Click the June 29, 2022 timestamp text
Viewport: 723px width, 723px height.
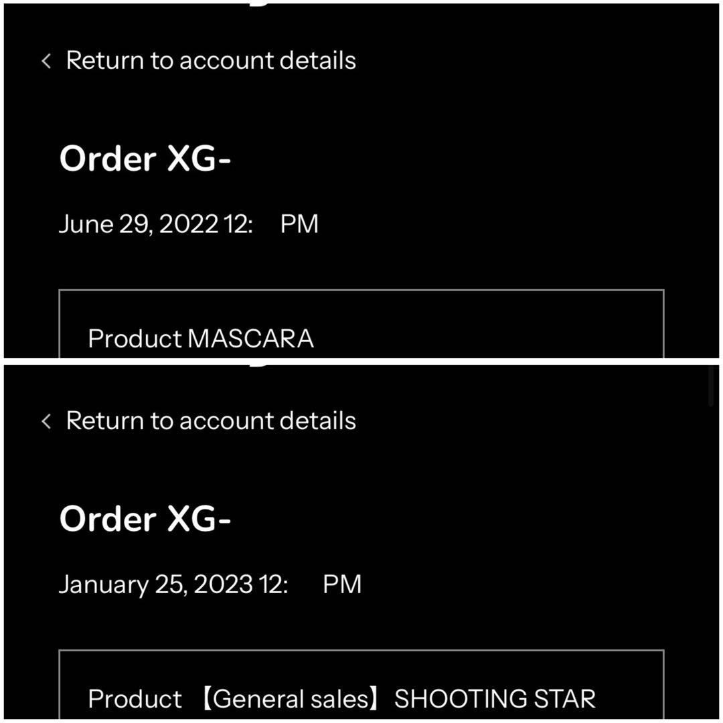[x=189, y=223]
